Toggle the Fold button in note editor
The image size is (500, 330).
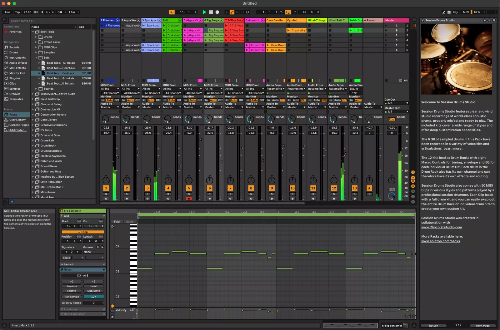point(117,222)
